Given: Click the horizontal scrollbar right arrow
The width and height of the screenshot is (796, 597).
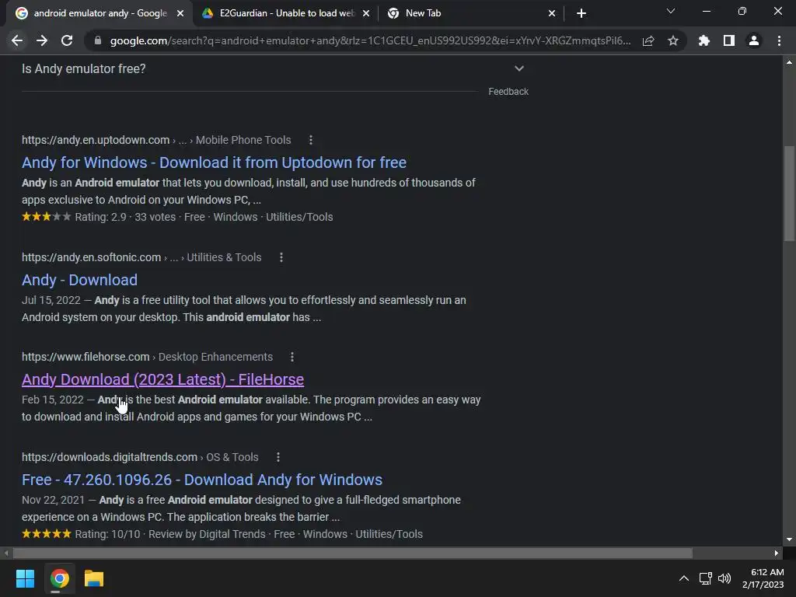Looking at the screenshot, I should [x=777, y=553].
